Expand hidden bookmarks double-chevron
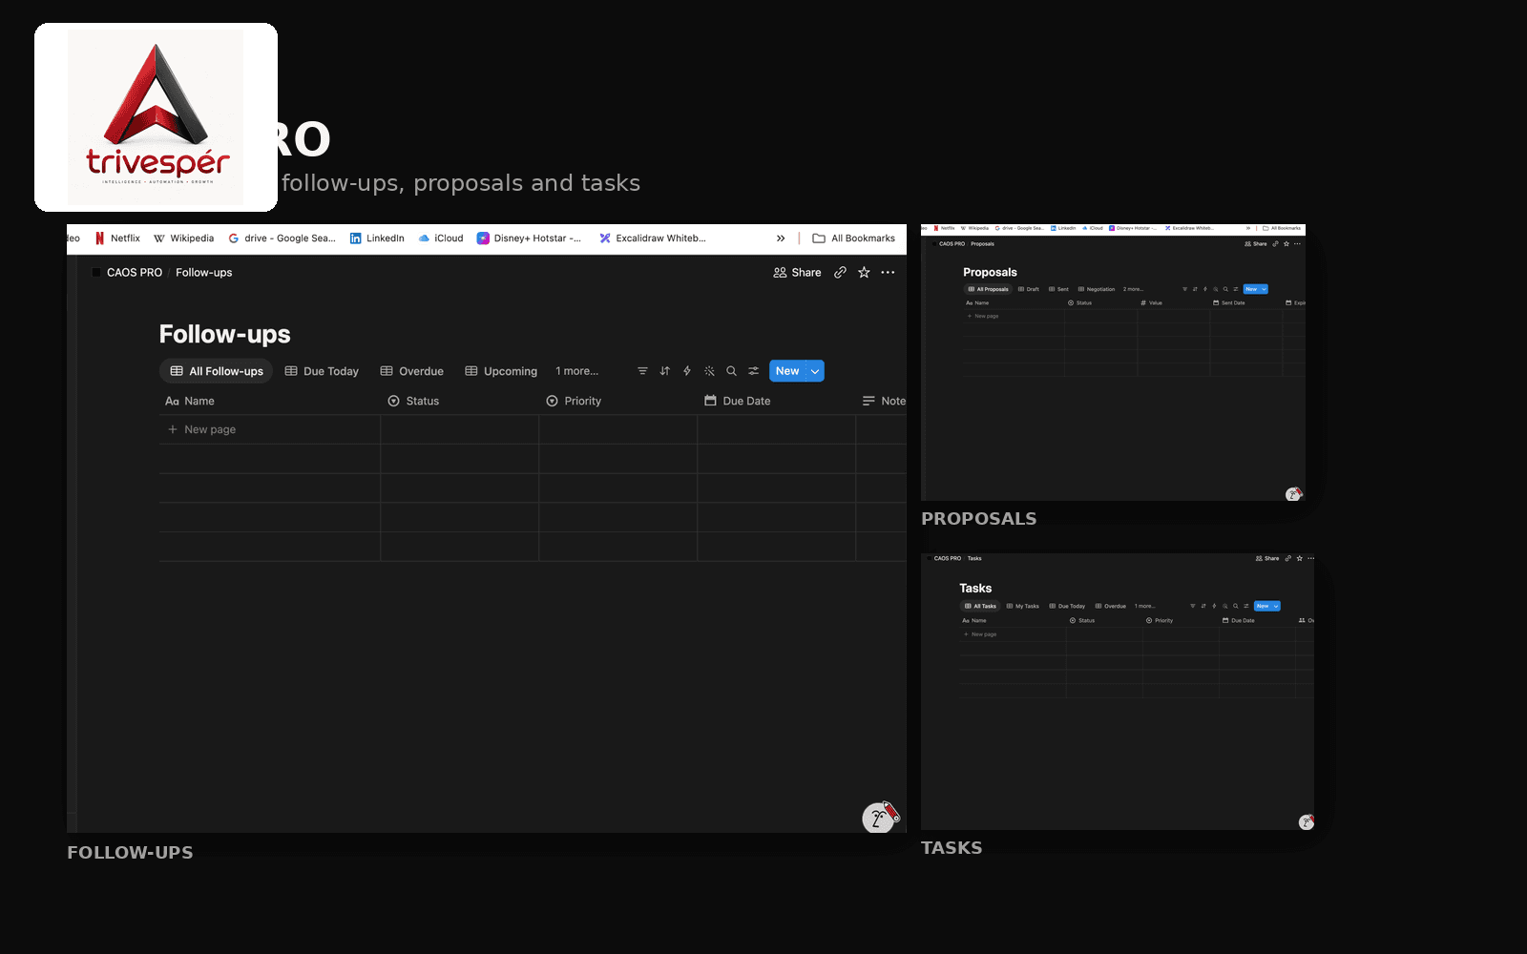Image resolution: width=1527 pixels, height=954 pixels. pos(781,238)
